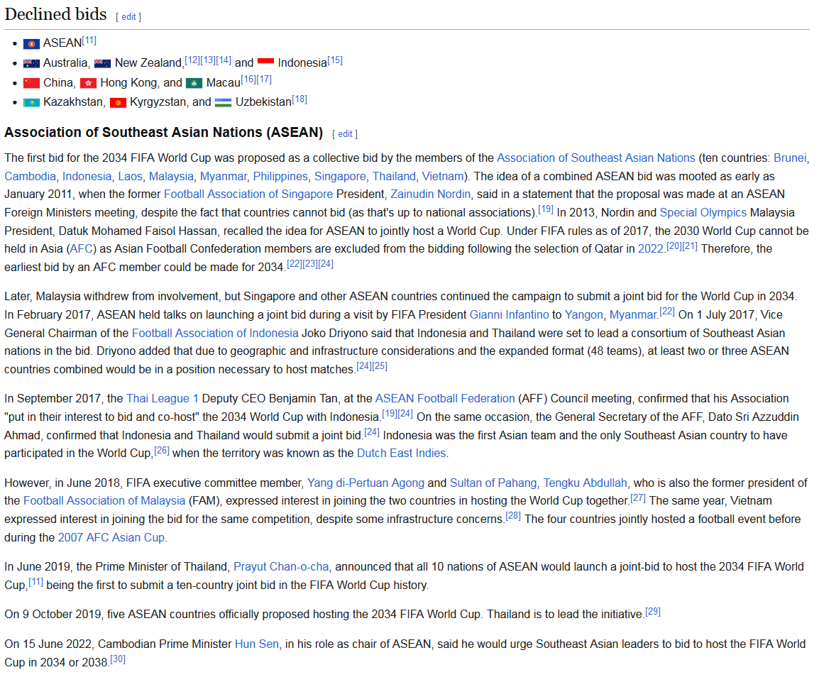
Task: Open the Vietnam country link
Action: pyautogui.click(x=443, y=177)
